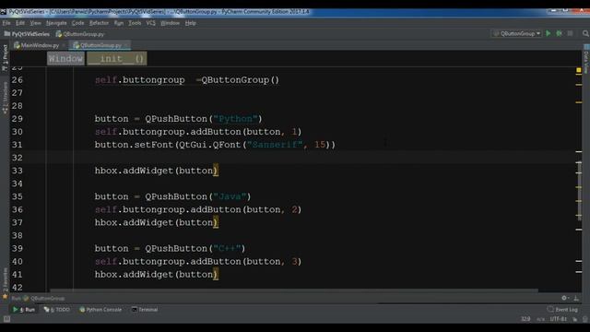Screen dimensions: 590x332
Task: Open run tool window settings gear
Action: (x=564, y=298)
